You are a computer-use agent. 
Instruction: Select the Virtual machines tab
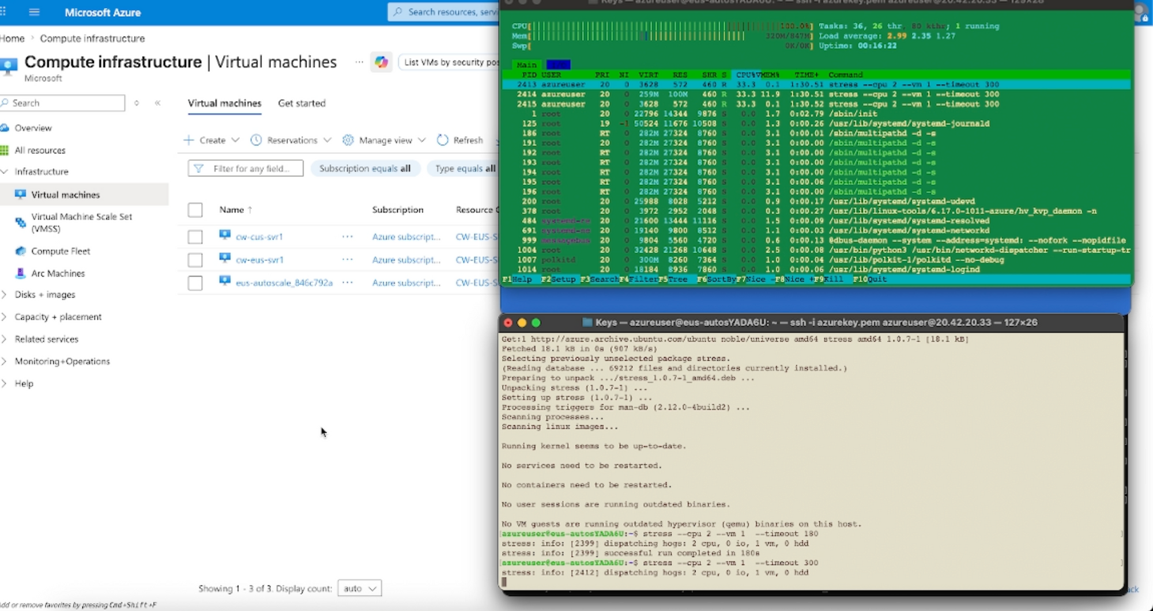[x=224, y=103]
